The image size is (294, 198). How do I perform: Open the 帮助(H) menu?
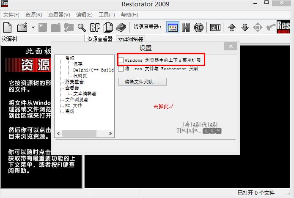click(129, 15)
